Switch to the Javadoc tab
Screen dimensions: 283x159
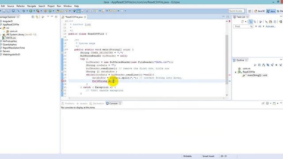(x=82, y=103)
